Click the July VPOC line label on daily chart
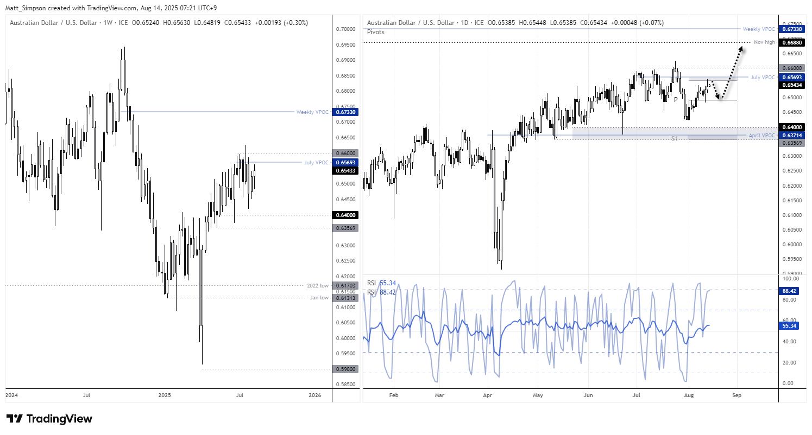The width and height of the screenshot is (812, 435). 762,78
